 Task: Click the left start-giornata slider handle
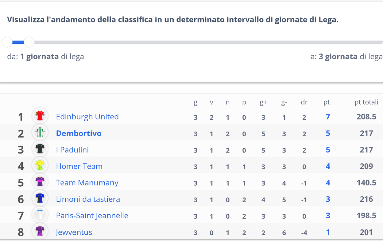tap(7, 42)
